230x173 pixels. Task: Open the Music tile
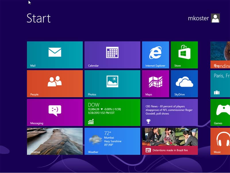click(220, 141)
